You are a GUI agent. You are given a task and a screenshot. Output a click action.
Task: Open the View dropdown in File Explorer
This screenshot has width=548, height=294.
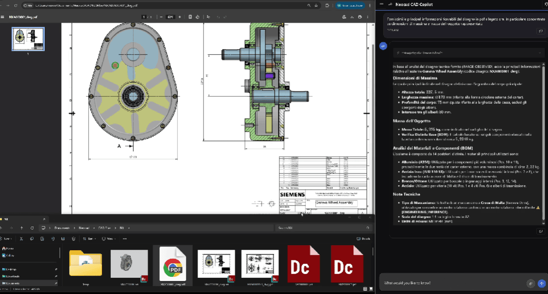point(108,239)
